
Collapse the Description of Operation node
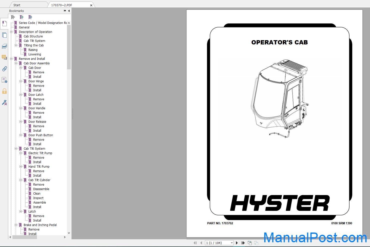pyautogui.click(x=11, y=32)
